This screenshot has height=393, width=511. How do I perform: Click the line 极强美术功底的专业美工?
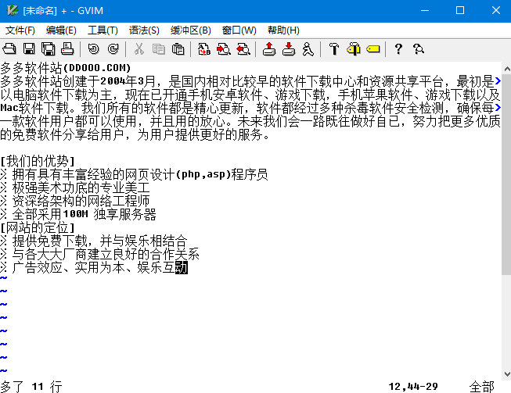point(75,188)
